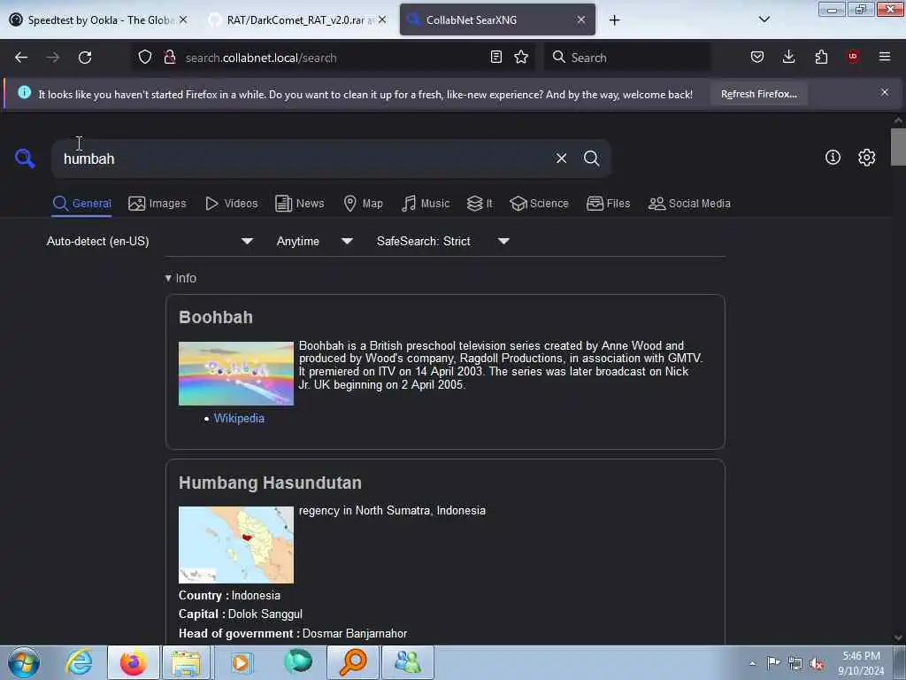The width and height of the screenshot is (906, 680).
Task: Click the Boohbah rainbow thumbnail image
Action: coord(235,374)
